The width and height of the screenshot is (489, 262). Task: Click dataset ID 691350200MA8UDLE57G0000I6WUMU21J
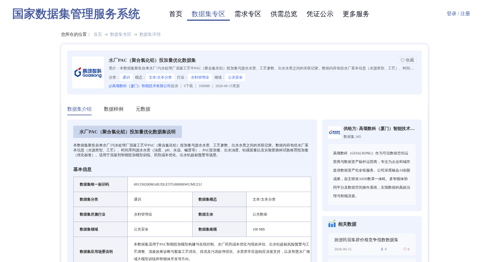coord(168,184)
